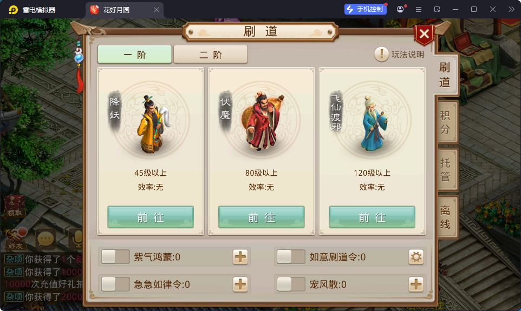This screenshot has height=311, width=521.
Task: Toggle the 紫气鸿蒙 switch
Action: pyautogui.click(x=115, y=257)
